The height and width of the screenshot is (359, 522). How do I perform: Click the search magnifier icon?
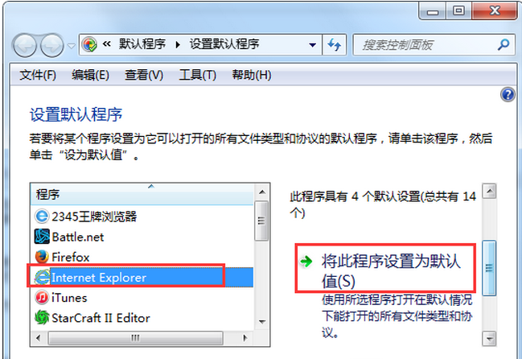[504, 44]
